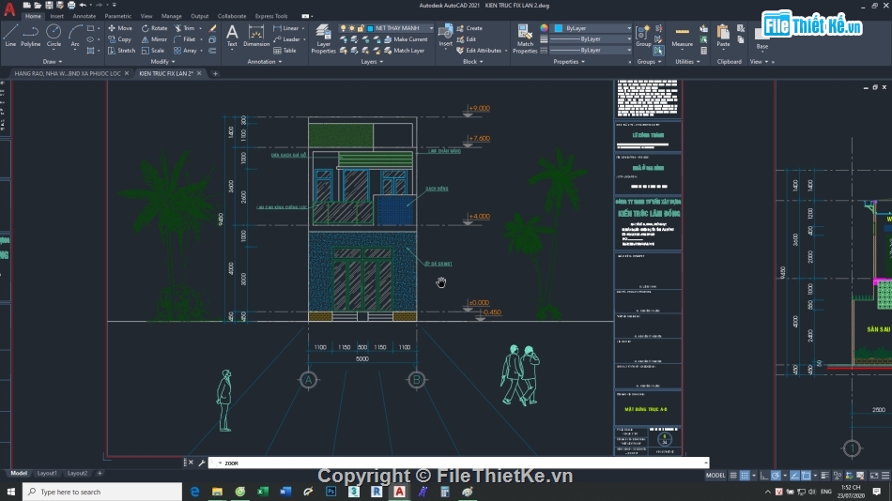Toggle layer on/off lightbulb icon
Viewport: 892px width, 501px height.
(343, 28)
